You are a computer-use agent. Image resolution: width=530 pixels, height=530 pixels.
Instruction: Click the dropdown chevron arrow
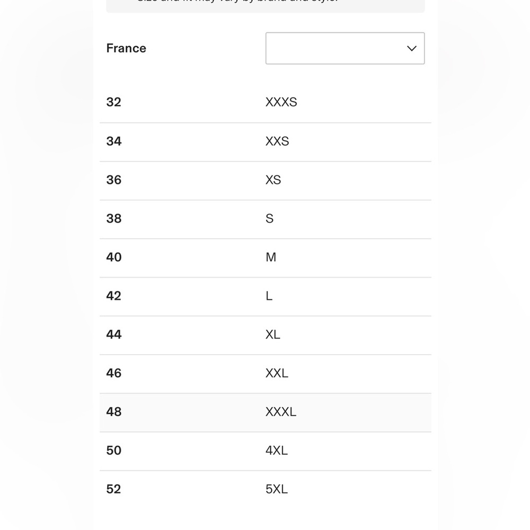(412, 48)
